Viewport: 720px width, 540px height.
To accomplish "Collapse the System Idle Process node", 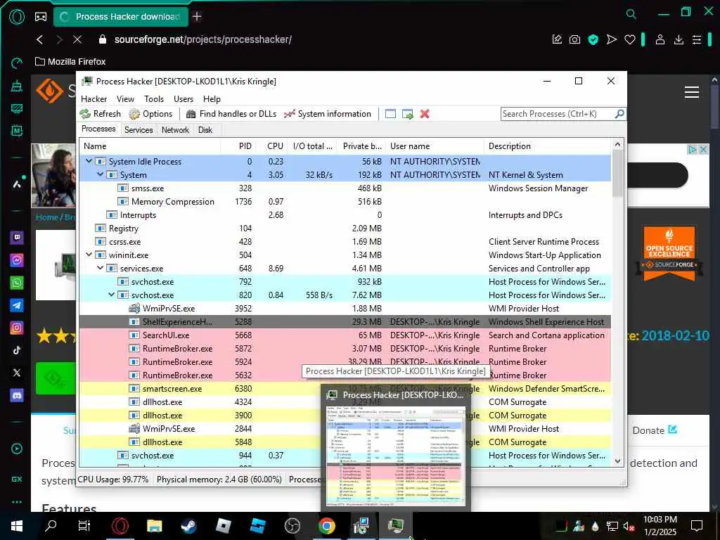I will tap(89, 161).
